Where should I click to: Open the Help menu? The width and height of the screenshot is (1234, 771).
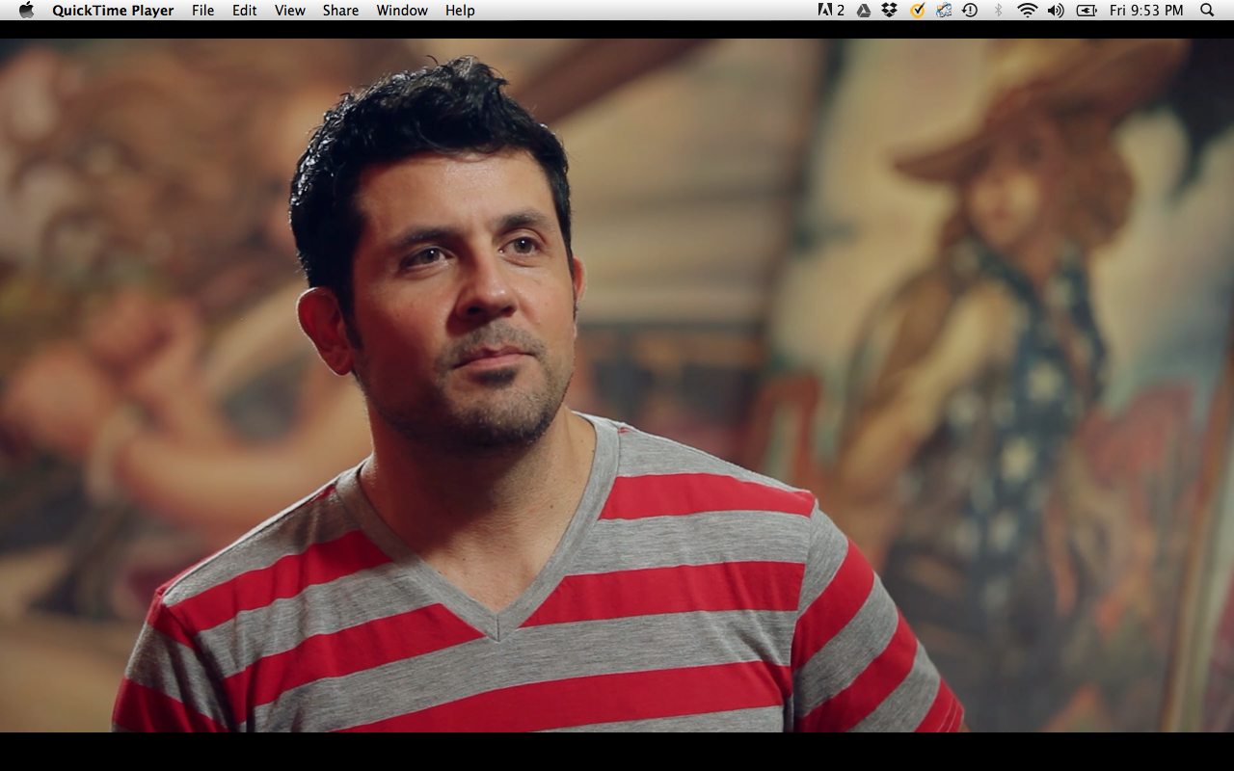point(460,11)
